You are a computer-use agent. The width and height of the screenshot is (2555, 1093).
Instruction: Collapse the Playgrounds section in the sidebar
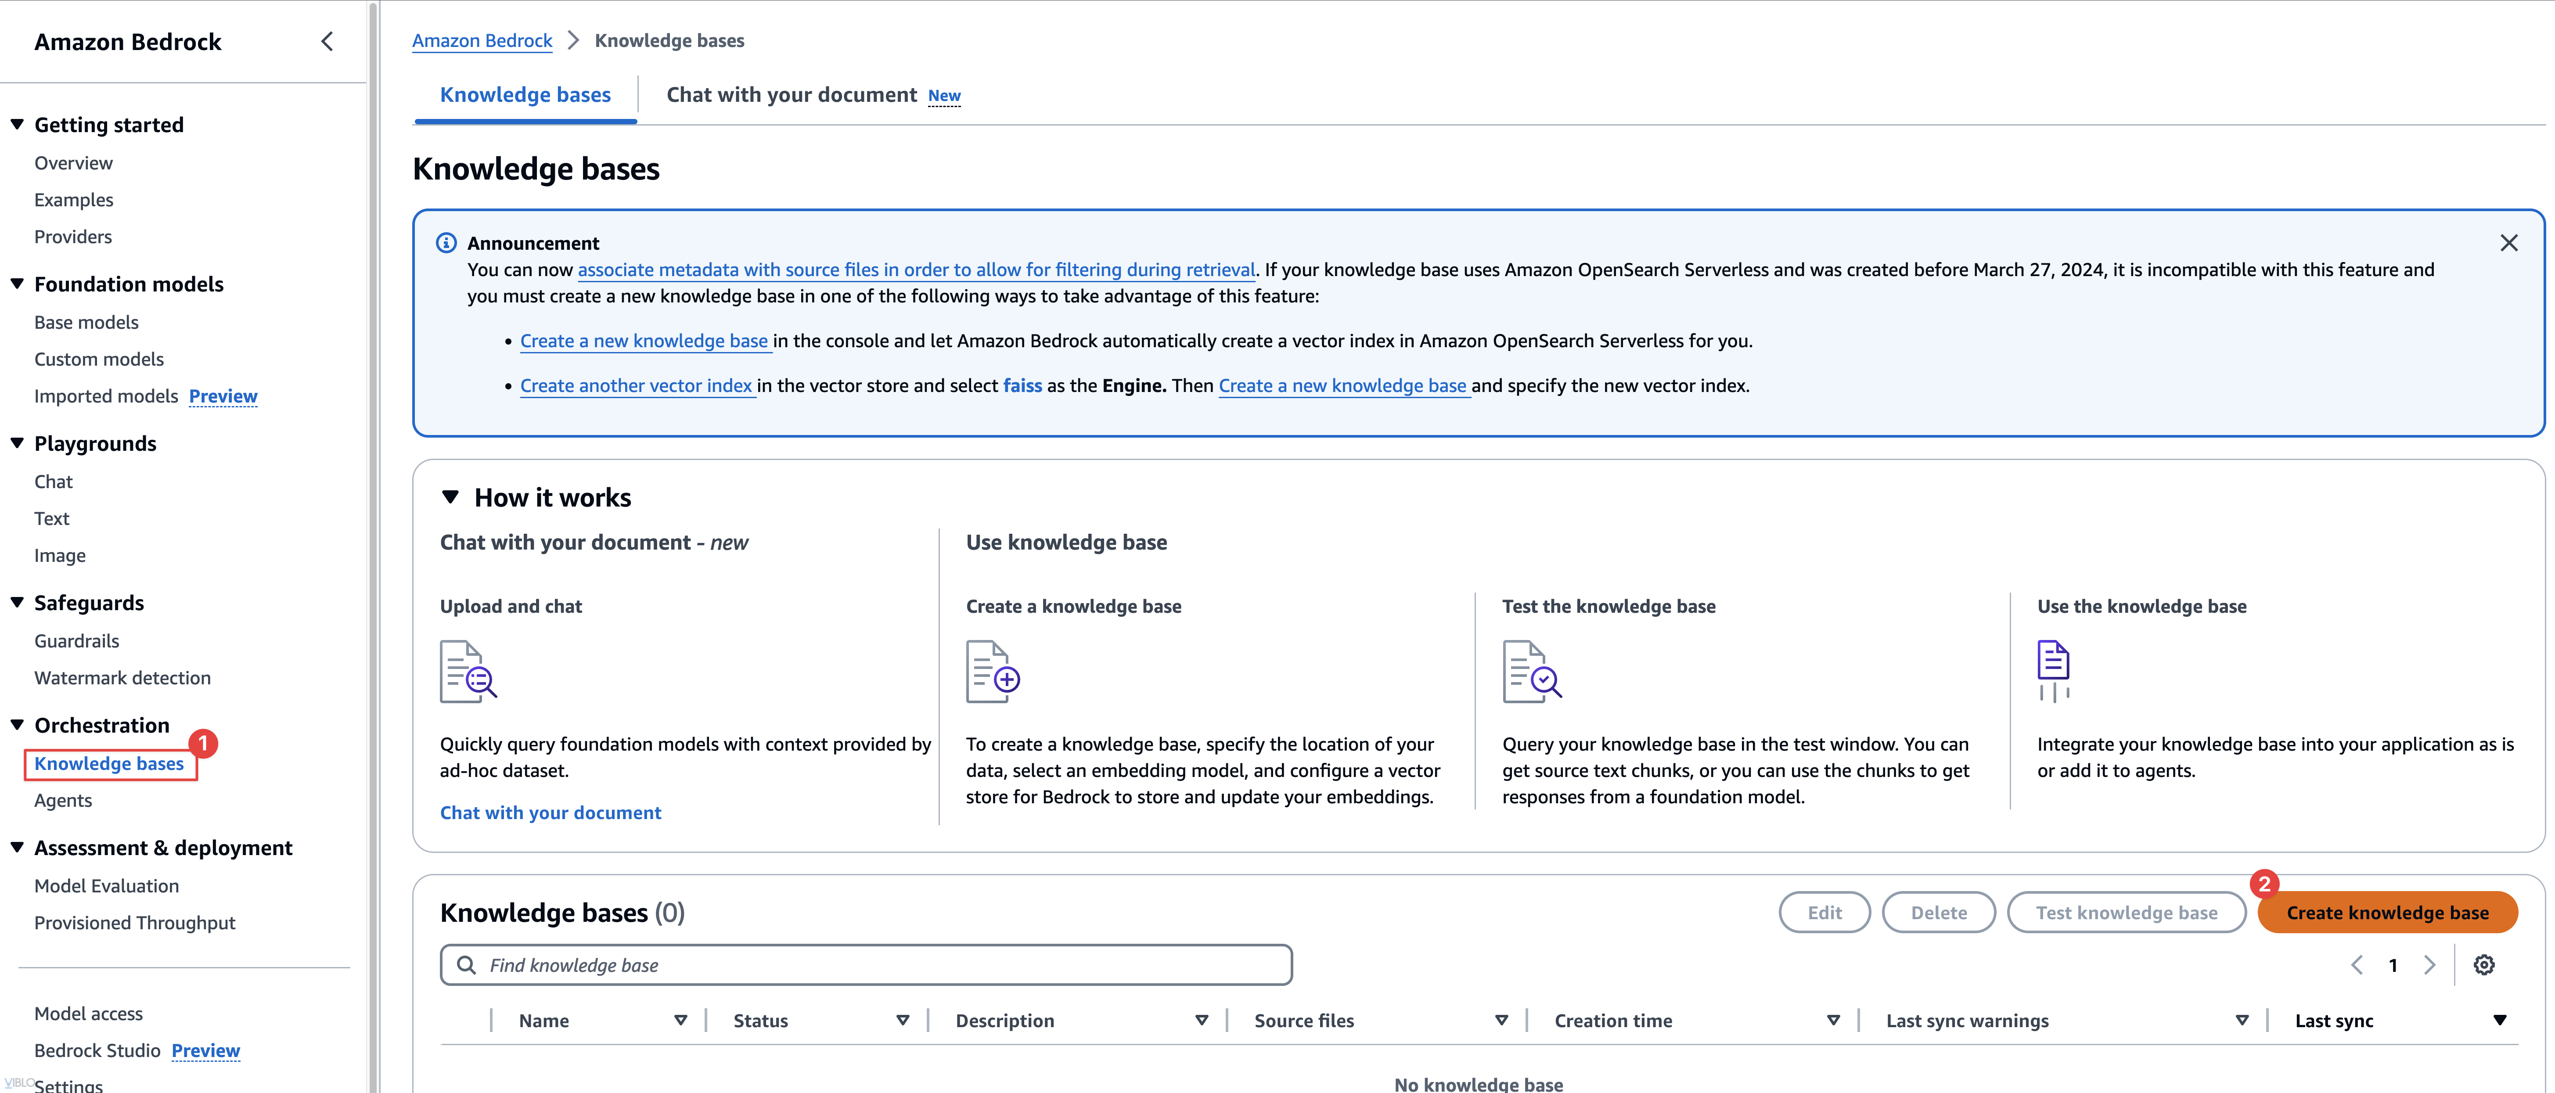(x=16, y=443)
